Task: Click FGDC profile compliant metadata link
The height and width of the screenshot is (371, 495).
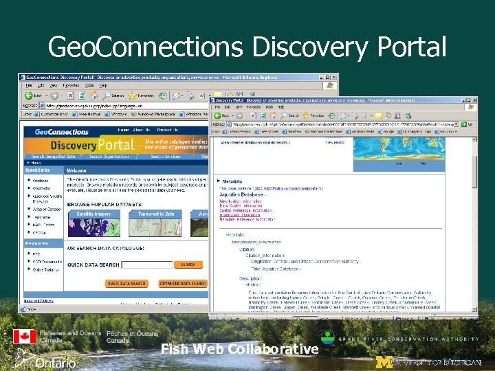Action: click(x=285, y=188)
